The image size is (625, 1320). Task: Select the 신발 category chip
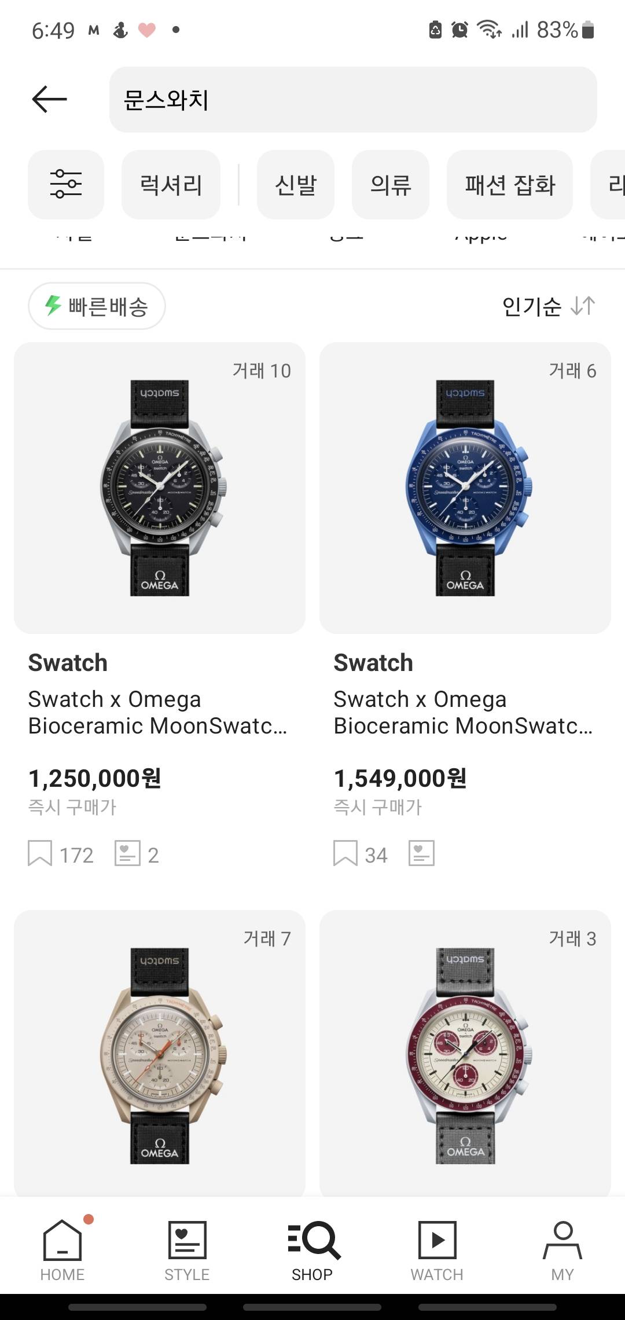click(296, 185)
